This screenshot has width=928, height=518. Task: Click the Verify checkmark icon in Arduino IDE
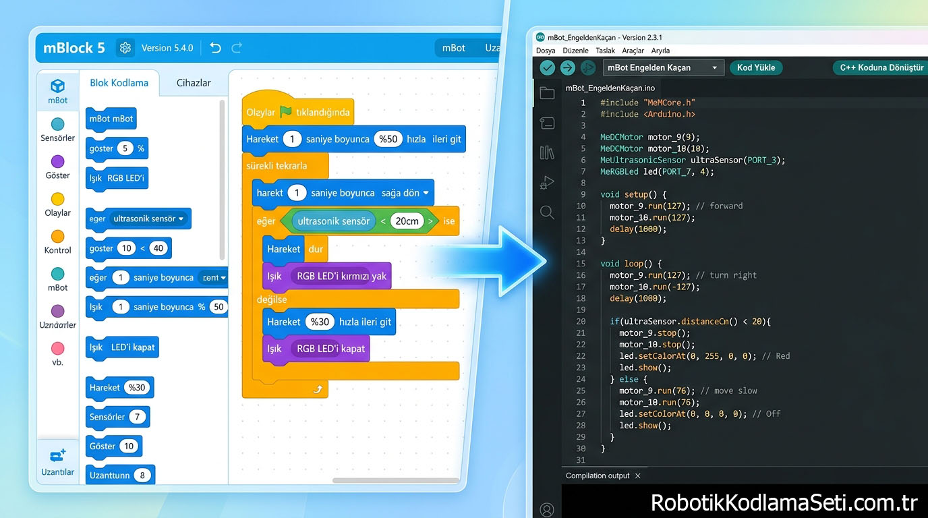pos(547,67)
